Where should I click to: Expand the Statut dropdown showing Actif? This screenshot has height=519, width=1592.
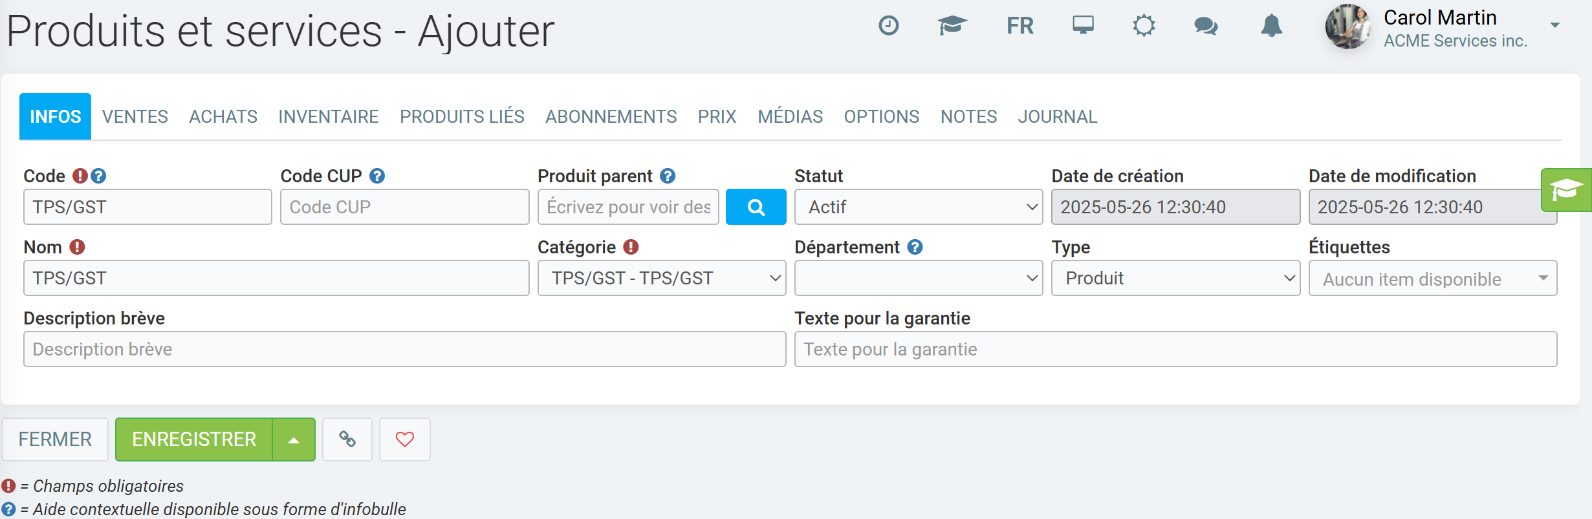(x=918, y=207)
